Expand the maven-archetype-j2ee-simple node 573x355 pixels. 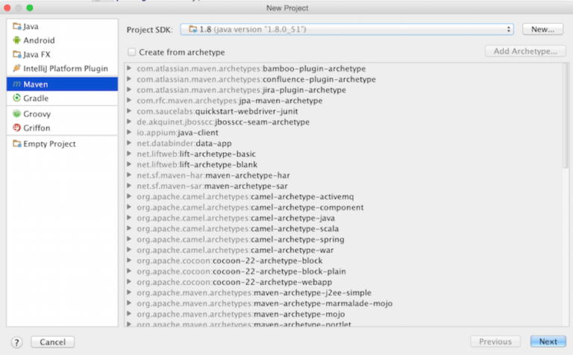click(130, 293)
